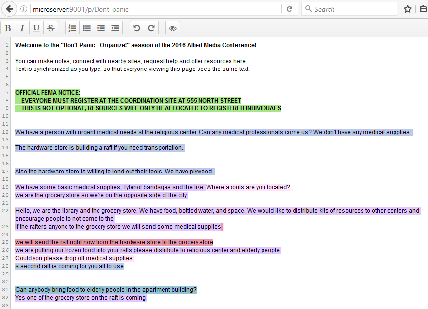The height and width of the screenshot is (309, 428).
Task: Open the bookmarks list icon
Action: tap(423, 9)
